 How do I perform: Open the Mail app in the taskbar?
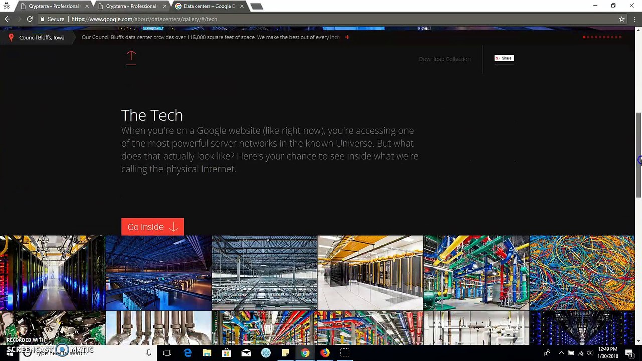coord(246,353)
